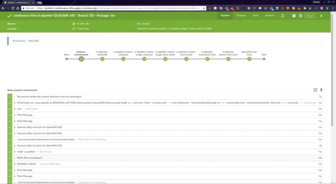
Task: Expand the first /var/run/secrets serviceaccount/token step
Action: point(165,140)
